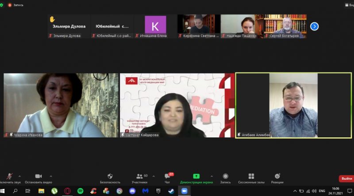
Task: Expand video options chevron next to camera
Action: pyautogui.click(x=51, y=176)
